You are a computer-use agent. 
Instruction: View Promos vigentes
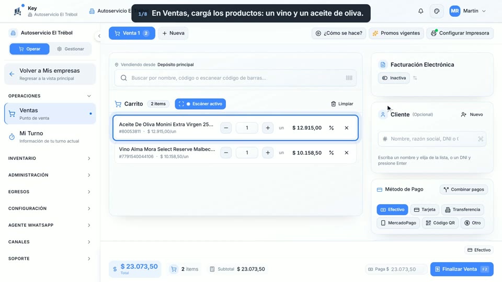click(x=396, y=33)
